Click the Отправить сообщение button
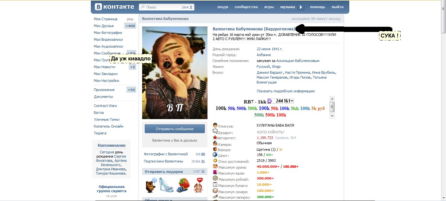 click(175, 129)
